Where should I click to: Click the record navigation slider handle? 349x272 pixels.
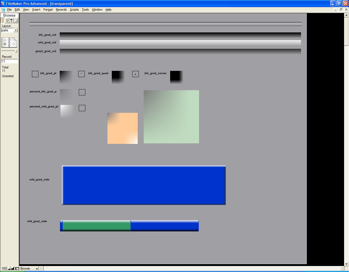coord(16,51)
